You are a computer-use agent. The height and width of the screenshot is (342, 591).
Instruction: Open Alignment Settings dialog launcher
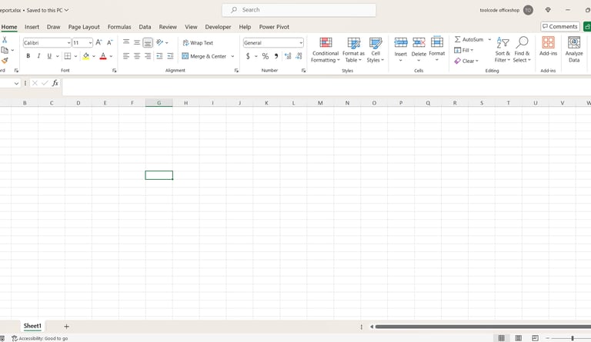236,71
